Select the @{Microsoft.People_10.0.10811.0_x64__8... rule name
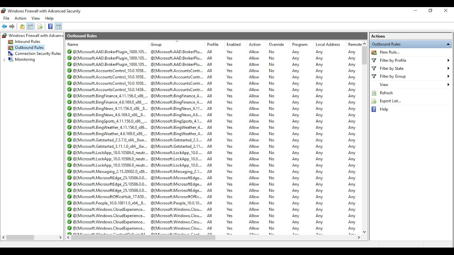454x255 pixels. tap(109, 203)
